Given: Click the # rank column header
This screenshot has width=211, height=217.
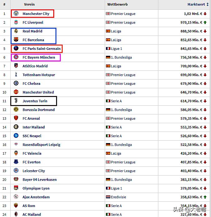Looking at the screenshot, I should (4, 5).
